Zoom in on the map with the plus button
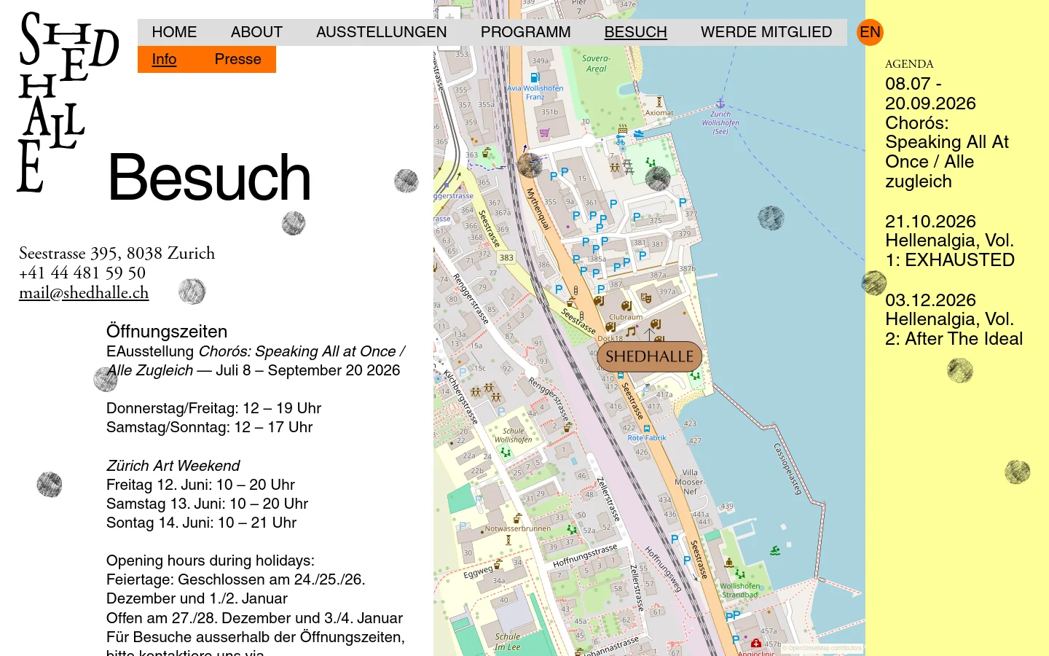 (x=449, y=15)
